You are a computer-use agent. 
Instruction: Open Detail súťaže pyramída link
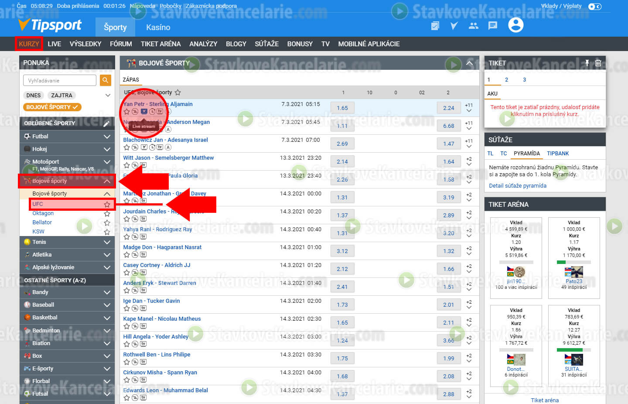[518, 186]
